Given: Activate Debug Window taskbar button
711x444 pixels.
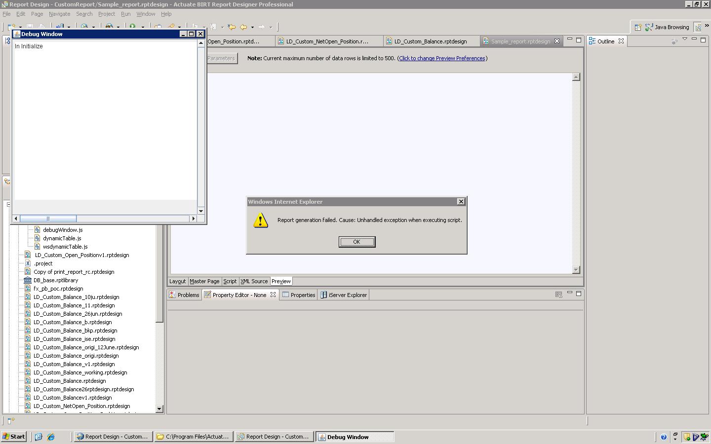Looking at the screenshot, I should tap(355, 437).
